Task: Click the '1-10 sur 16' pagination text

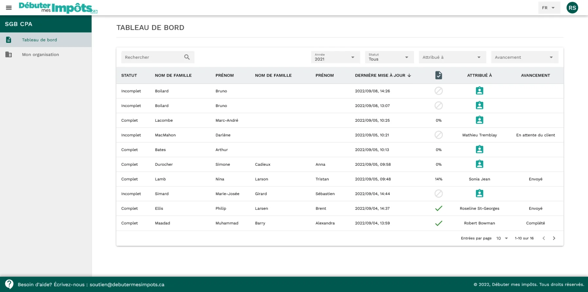Action: point(524,238)
